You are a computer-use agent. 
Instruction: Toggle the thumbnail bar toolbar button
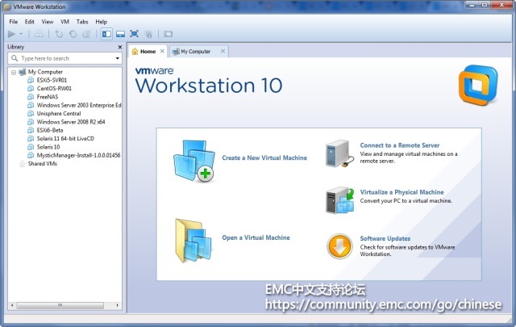[120, 34]
